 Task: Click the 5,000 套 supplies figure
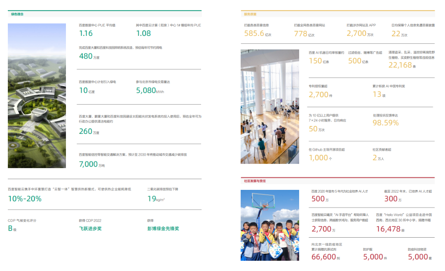(x=420, y=257)
